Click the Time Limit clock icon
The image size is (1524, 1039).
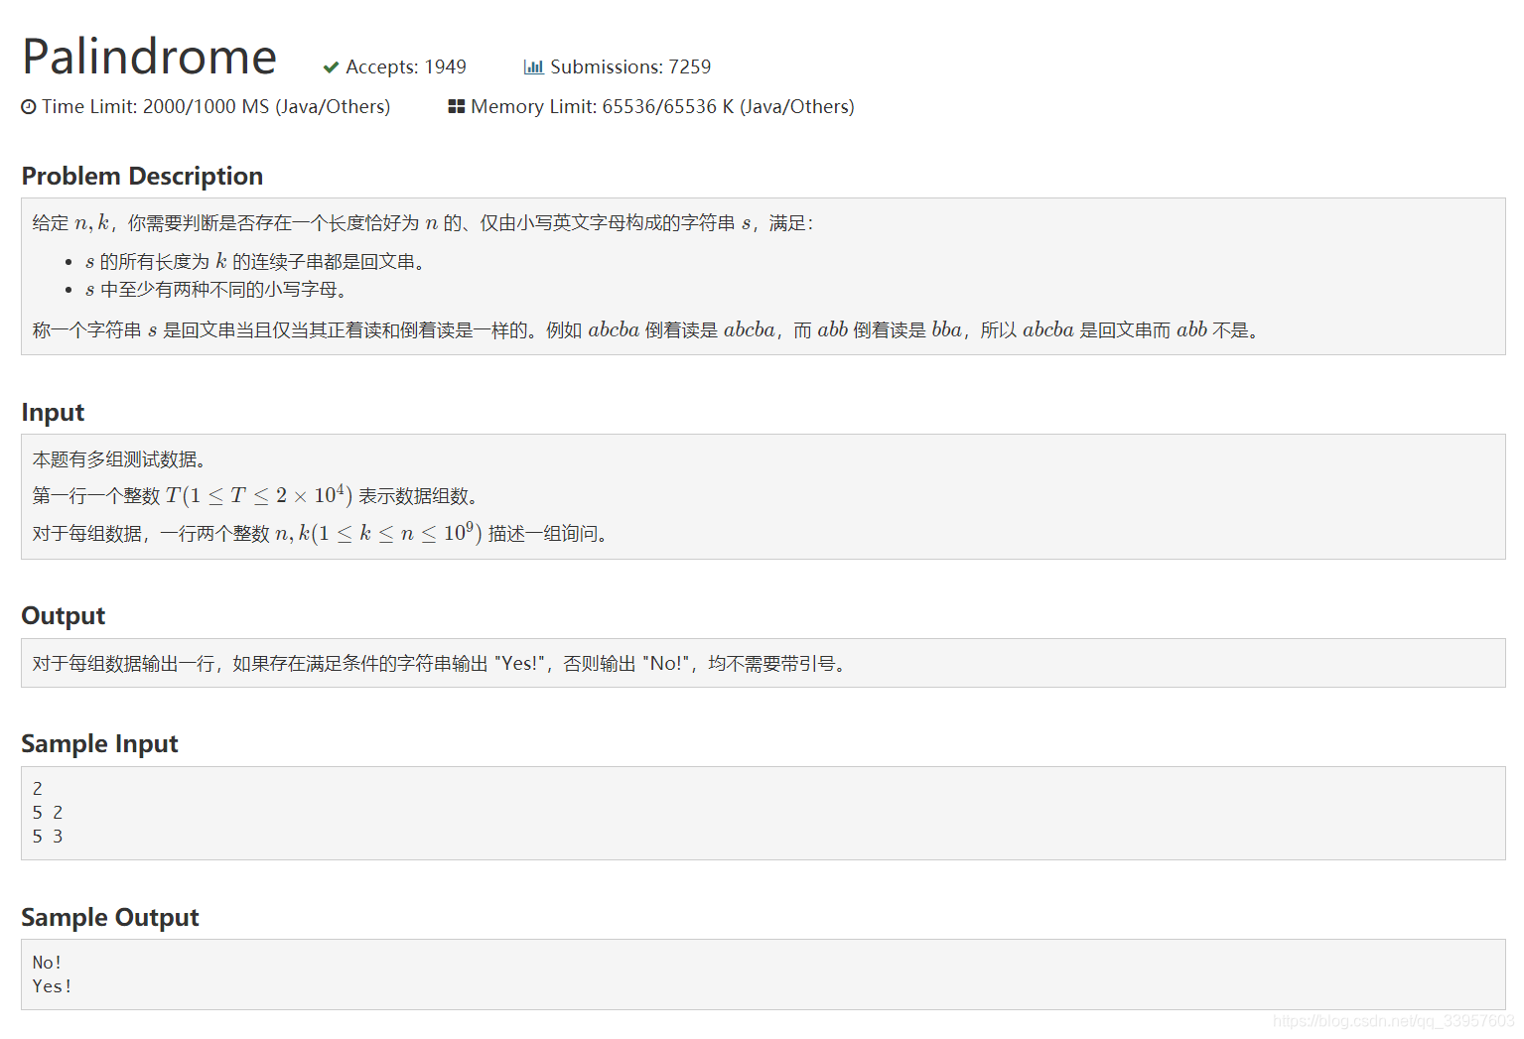point(29,107)
